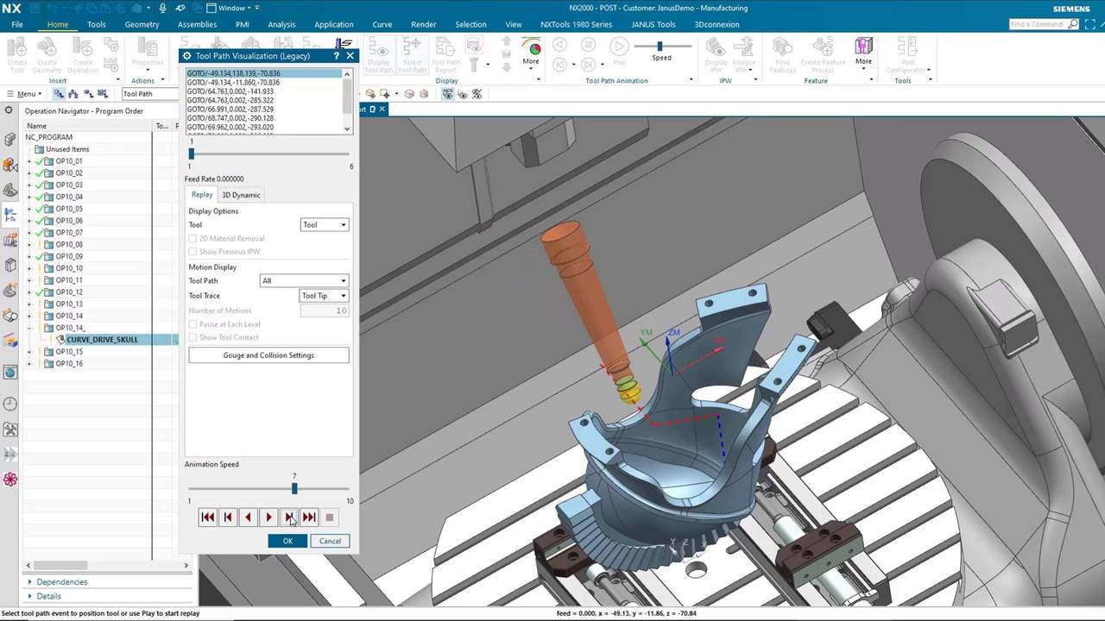Click the Create Tool icon in ribbon
The image size is (1105, 621).
tap(17, 53)
